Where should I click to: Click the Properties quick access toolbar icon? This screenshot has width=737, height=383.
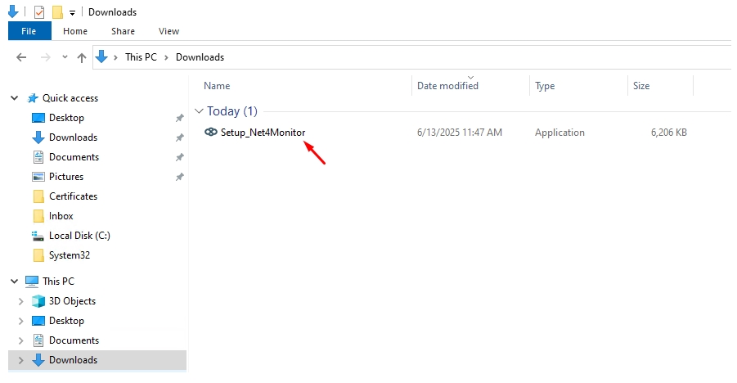(39, 11)
